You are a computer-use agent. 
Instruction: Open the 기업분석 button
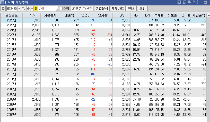point(102,9)
